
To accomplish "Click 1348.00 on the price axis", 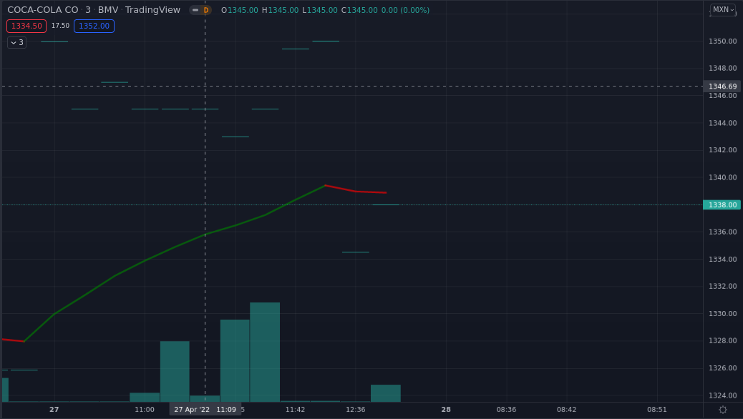I will [723, 68].
